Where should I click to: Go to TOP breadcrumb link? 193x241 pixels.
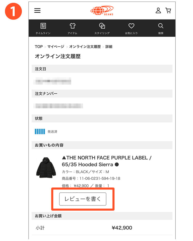tap(39, 47)
